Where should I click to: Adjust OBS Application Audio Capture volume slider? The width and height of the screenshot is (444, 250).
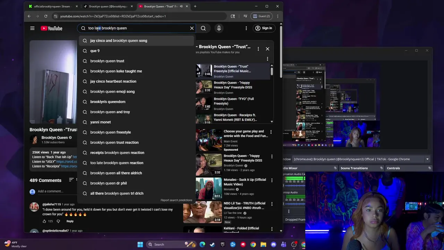point(295,185)
